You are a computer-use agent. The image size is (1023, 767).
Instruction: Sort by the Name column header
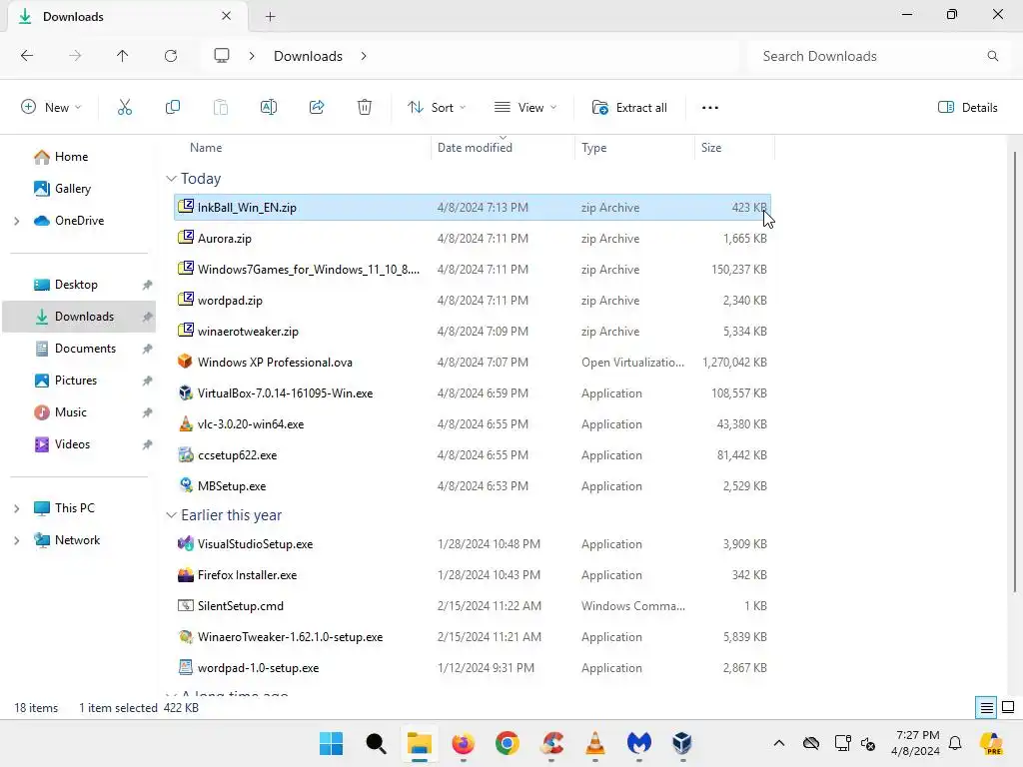point(206,148)
